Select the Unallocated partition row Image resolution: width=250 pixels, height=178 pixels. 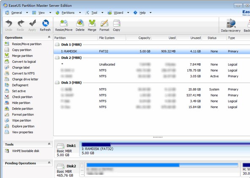click(x=152, y=65)
